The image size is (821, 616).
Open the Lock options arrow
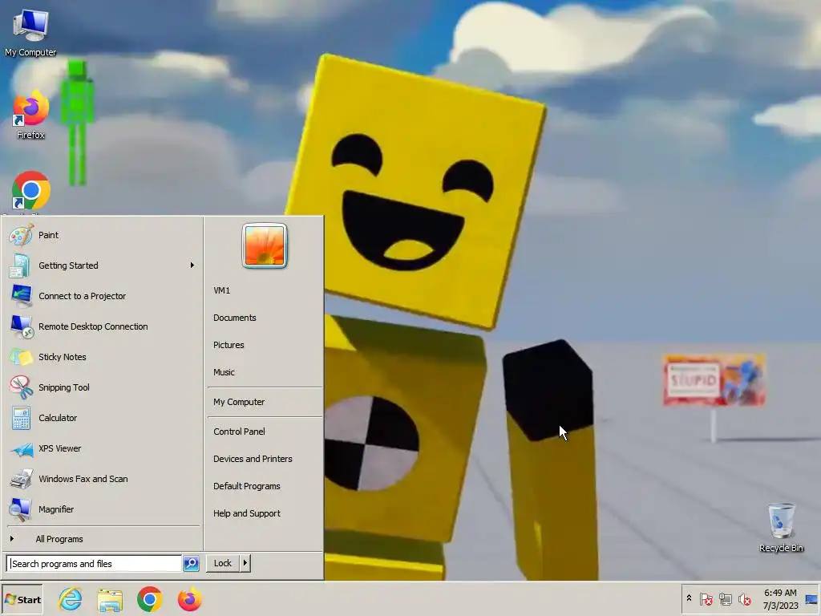245,563
